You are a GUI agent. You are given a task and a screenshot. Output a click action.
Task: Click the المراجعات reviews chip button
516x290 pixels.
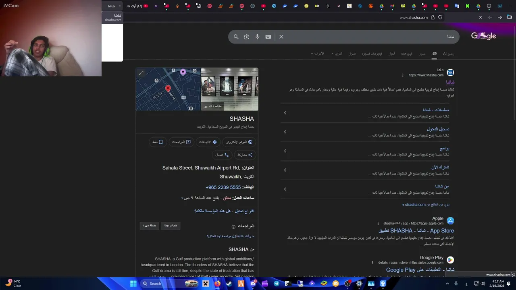tap(181, 142)
